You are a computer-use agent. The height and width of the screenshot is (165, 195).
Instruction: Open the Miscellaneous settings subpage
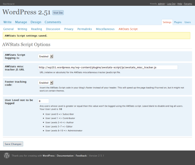click(x=105, y=29)
